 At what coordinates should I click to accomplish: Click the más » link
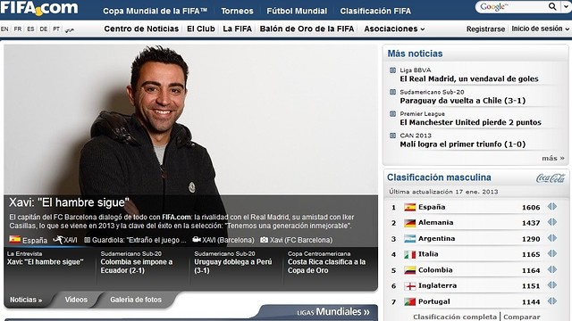(x=553, y=158)
